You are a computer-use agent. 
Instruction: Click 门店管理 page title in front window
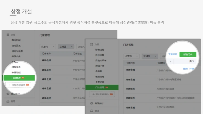[x=128, y=45]
